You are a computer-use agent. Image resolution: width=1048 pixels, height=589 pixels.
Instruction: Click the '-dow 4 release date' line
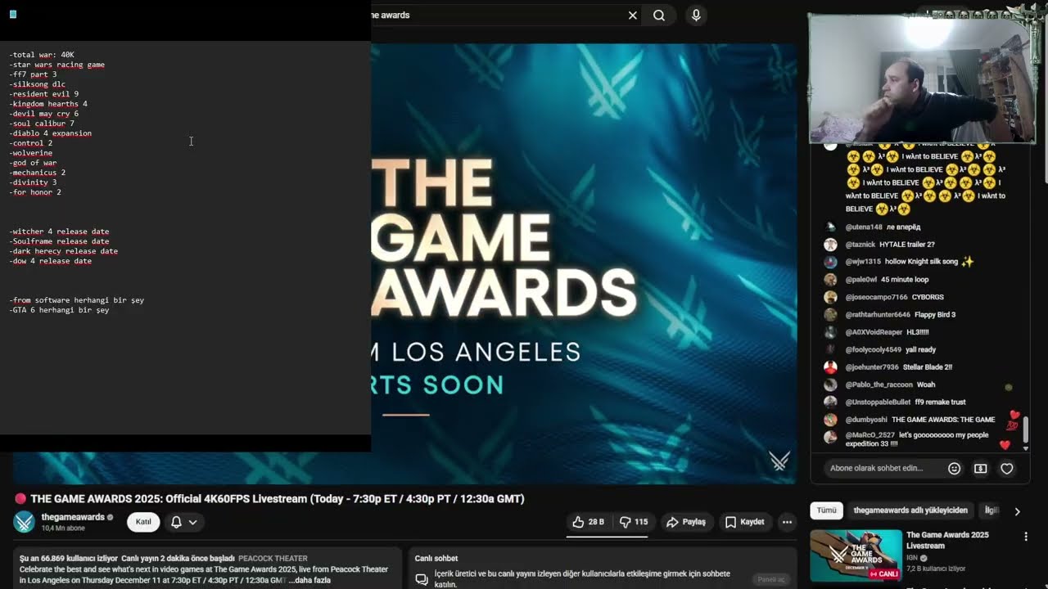[x=51, y=261]
